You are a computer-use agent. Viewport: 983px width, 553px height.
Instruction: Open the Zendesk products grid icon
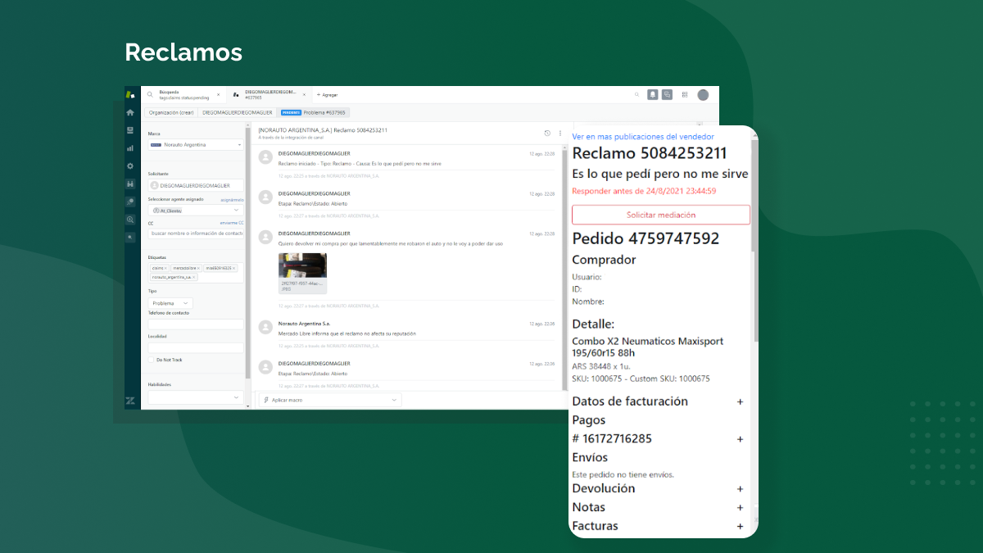[x=685, y=95]
